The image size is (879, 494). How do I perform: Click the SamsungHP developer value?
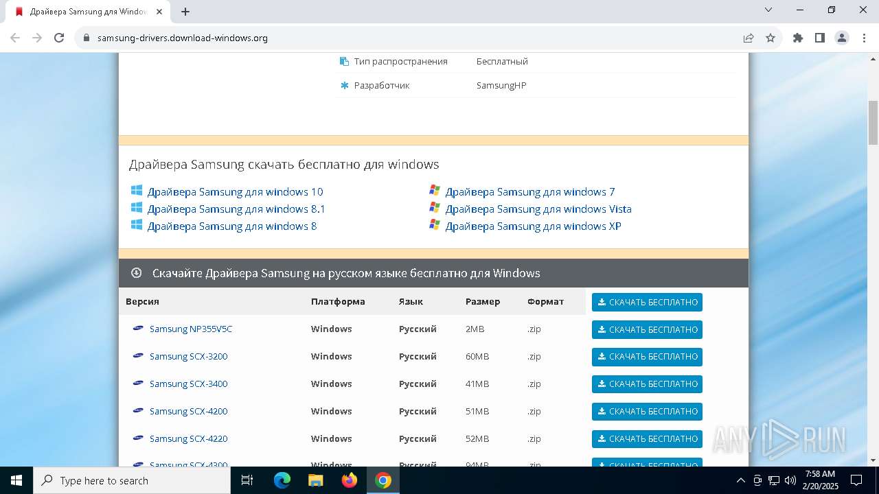501,85
